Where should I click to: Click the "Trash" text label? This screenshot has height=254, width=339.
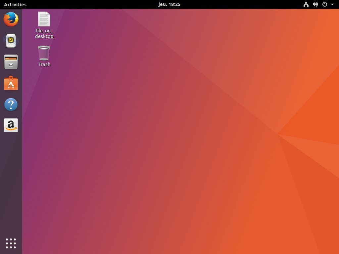click(x=44, y=64)
